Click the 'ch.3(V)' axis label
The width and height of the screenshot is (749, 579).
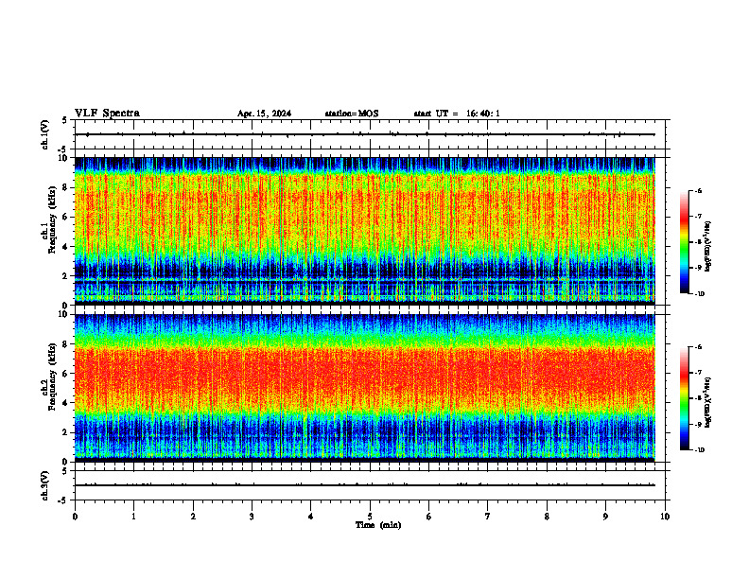click(x=45, y=485)
